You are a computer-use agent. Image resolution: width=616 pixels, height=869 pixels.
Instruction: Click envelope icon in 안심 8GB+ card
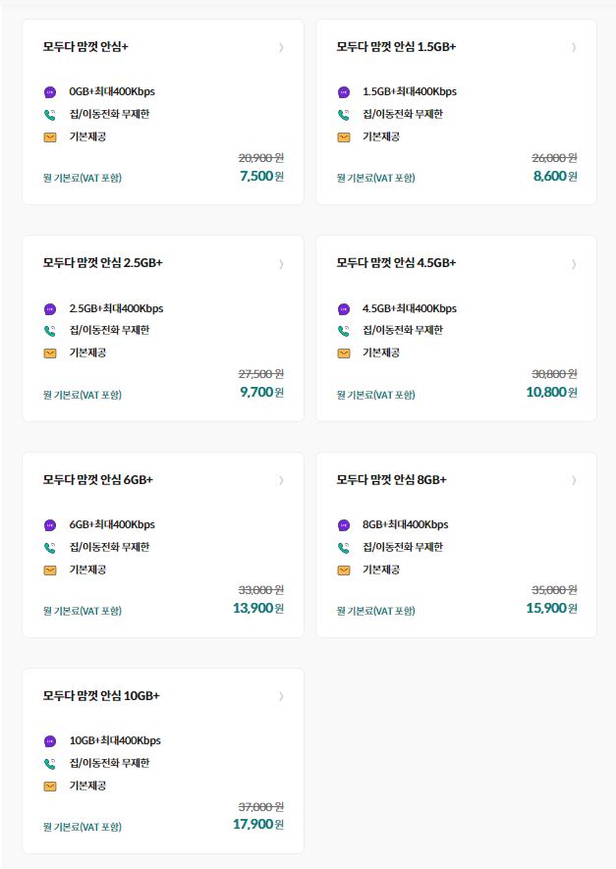(x=344, y=570)
